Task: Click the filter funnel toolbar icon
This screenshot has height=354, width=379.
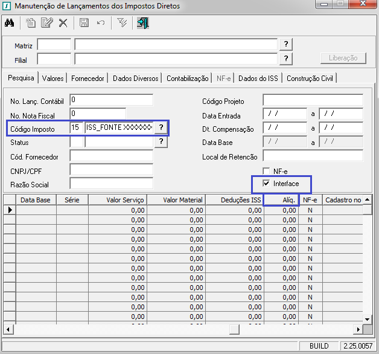Action: pyautogui.click(x=122, y=23)
